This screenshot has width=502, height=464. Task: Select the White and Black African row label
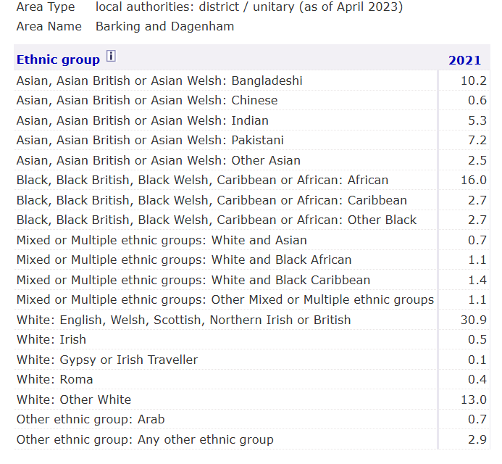(184, 260)
